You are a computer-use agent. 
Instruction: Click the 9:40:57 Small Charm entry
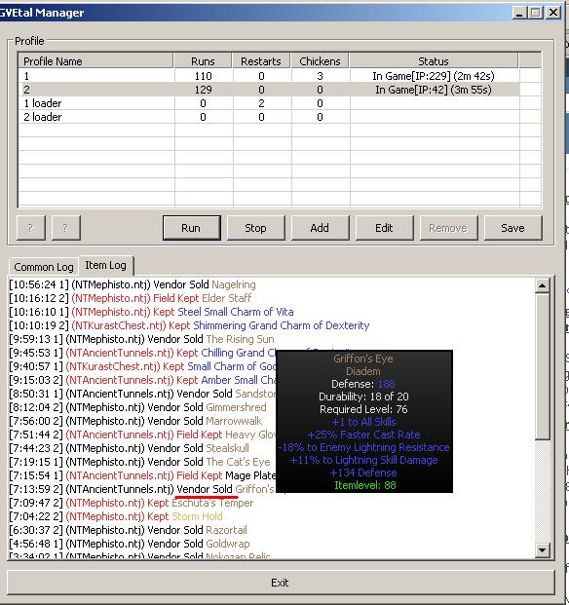[142, 366]
